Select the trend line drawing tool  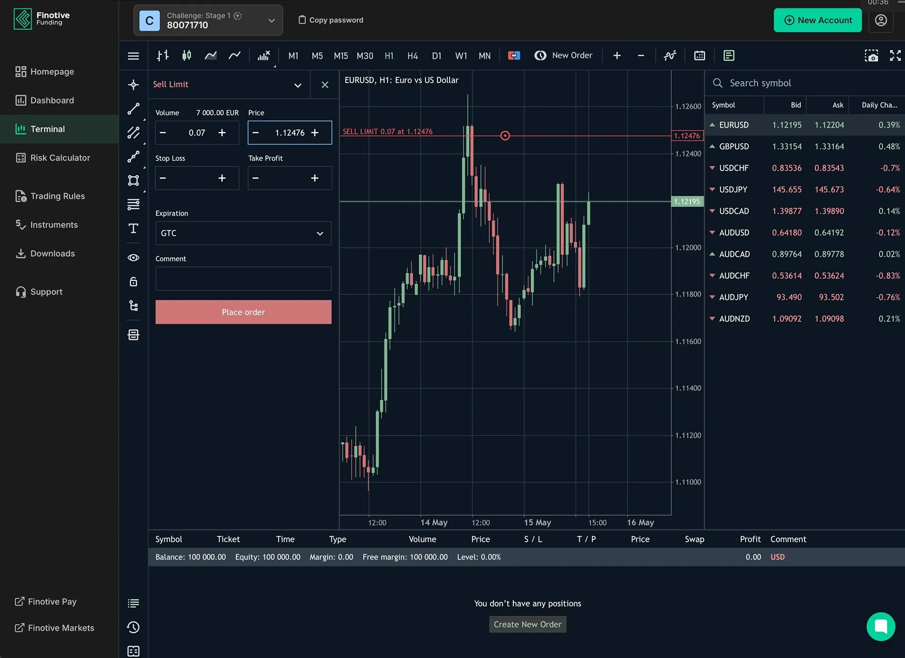[133, 109]
